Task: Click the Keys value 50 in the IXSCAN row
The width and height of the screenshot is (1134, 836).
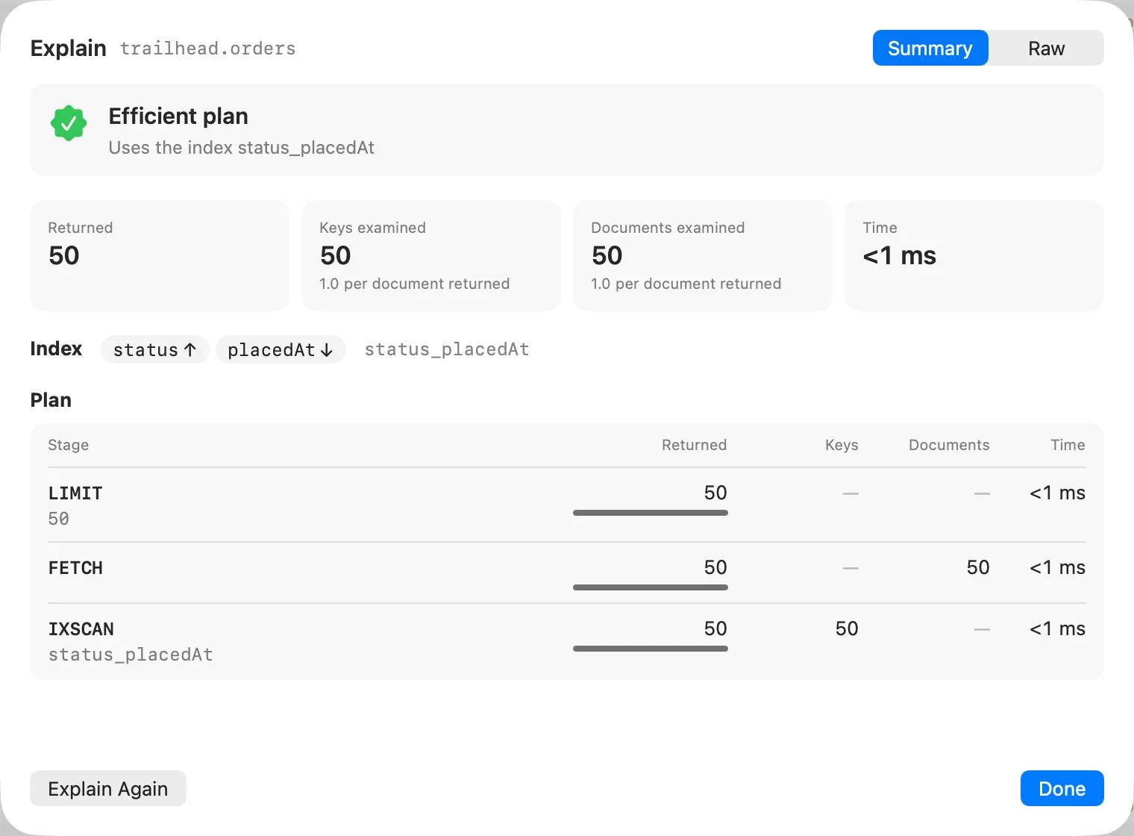Action: pos(847,628)
